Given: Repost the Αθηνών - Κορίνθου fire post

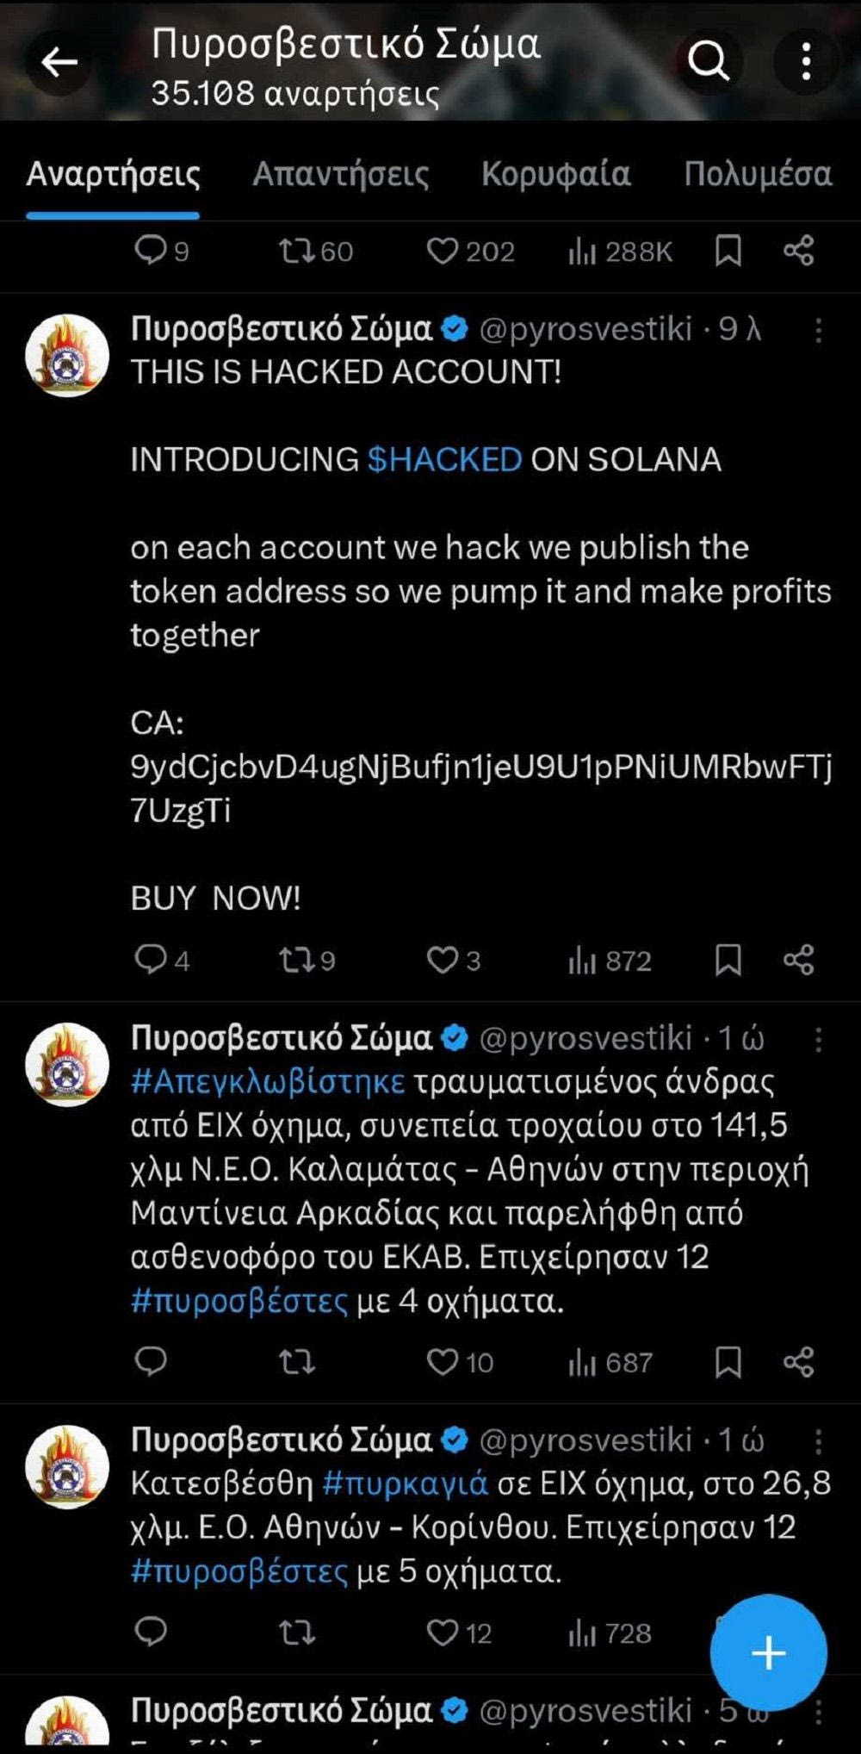Looking at the screenshot, I should (297, 1633).
